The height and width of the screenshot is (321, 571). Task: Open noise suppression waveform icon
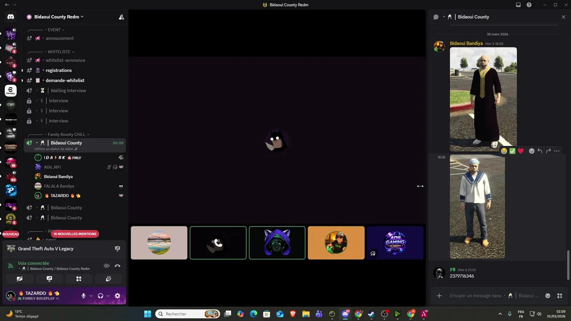pos(107,266)
